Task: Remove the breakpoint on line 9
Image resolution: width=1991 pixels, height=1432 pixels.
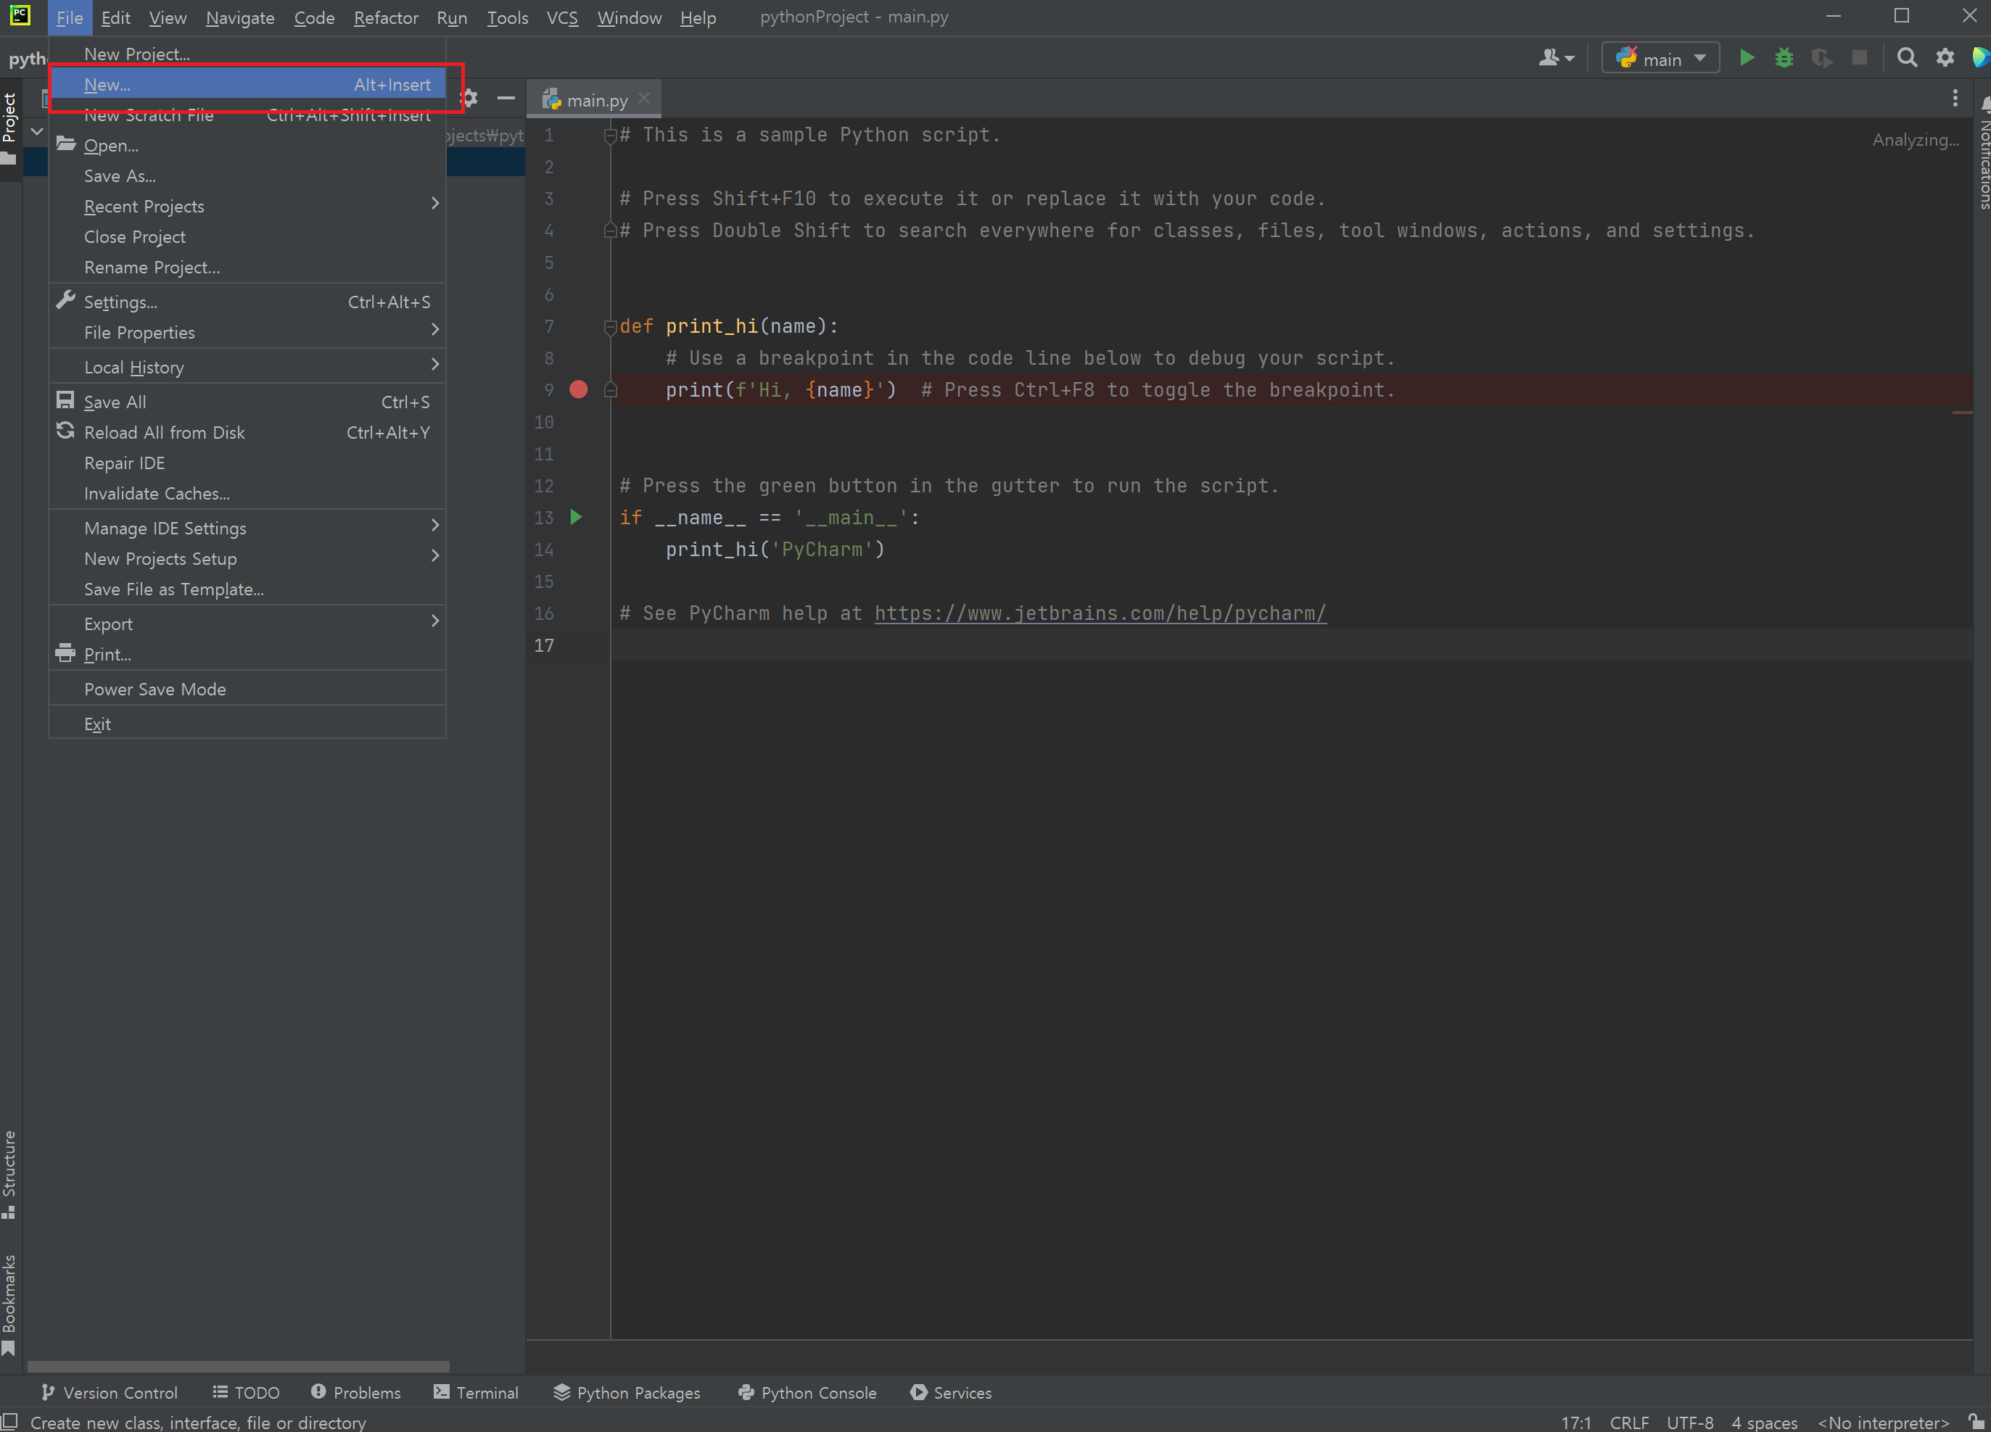Action: click(579, 389)
